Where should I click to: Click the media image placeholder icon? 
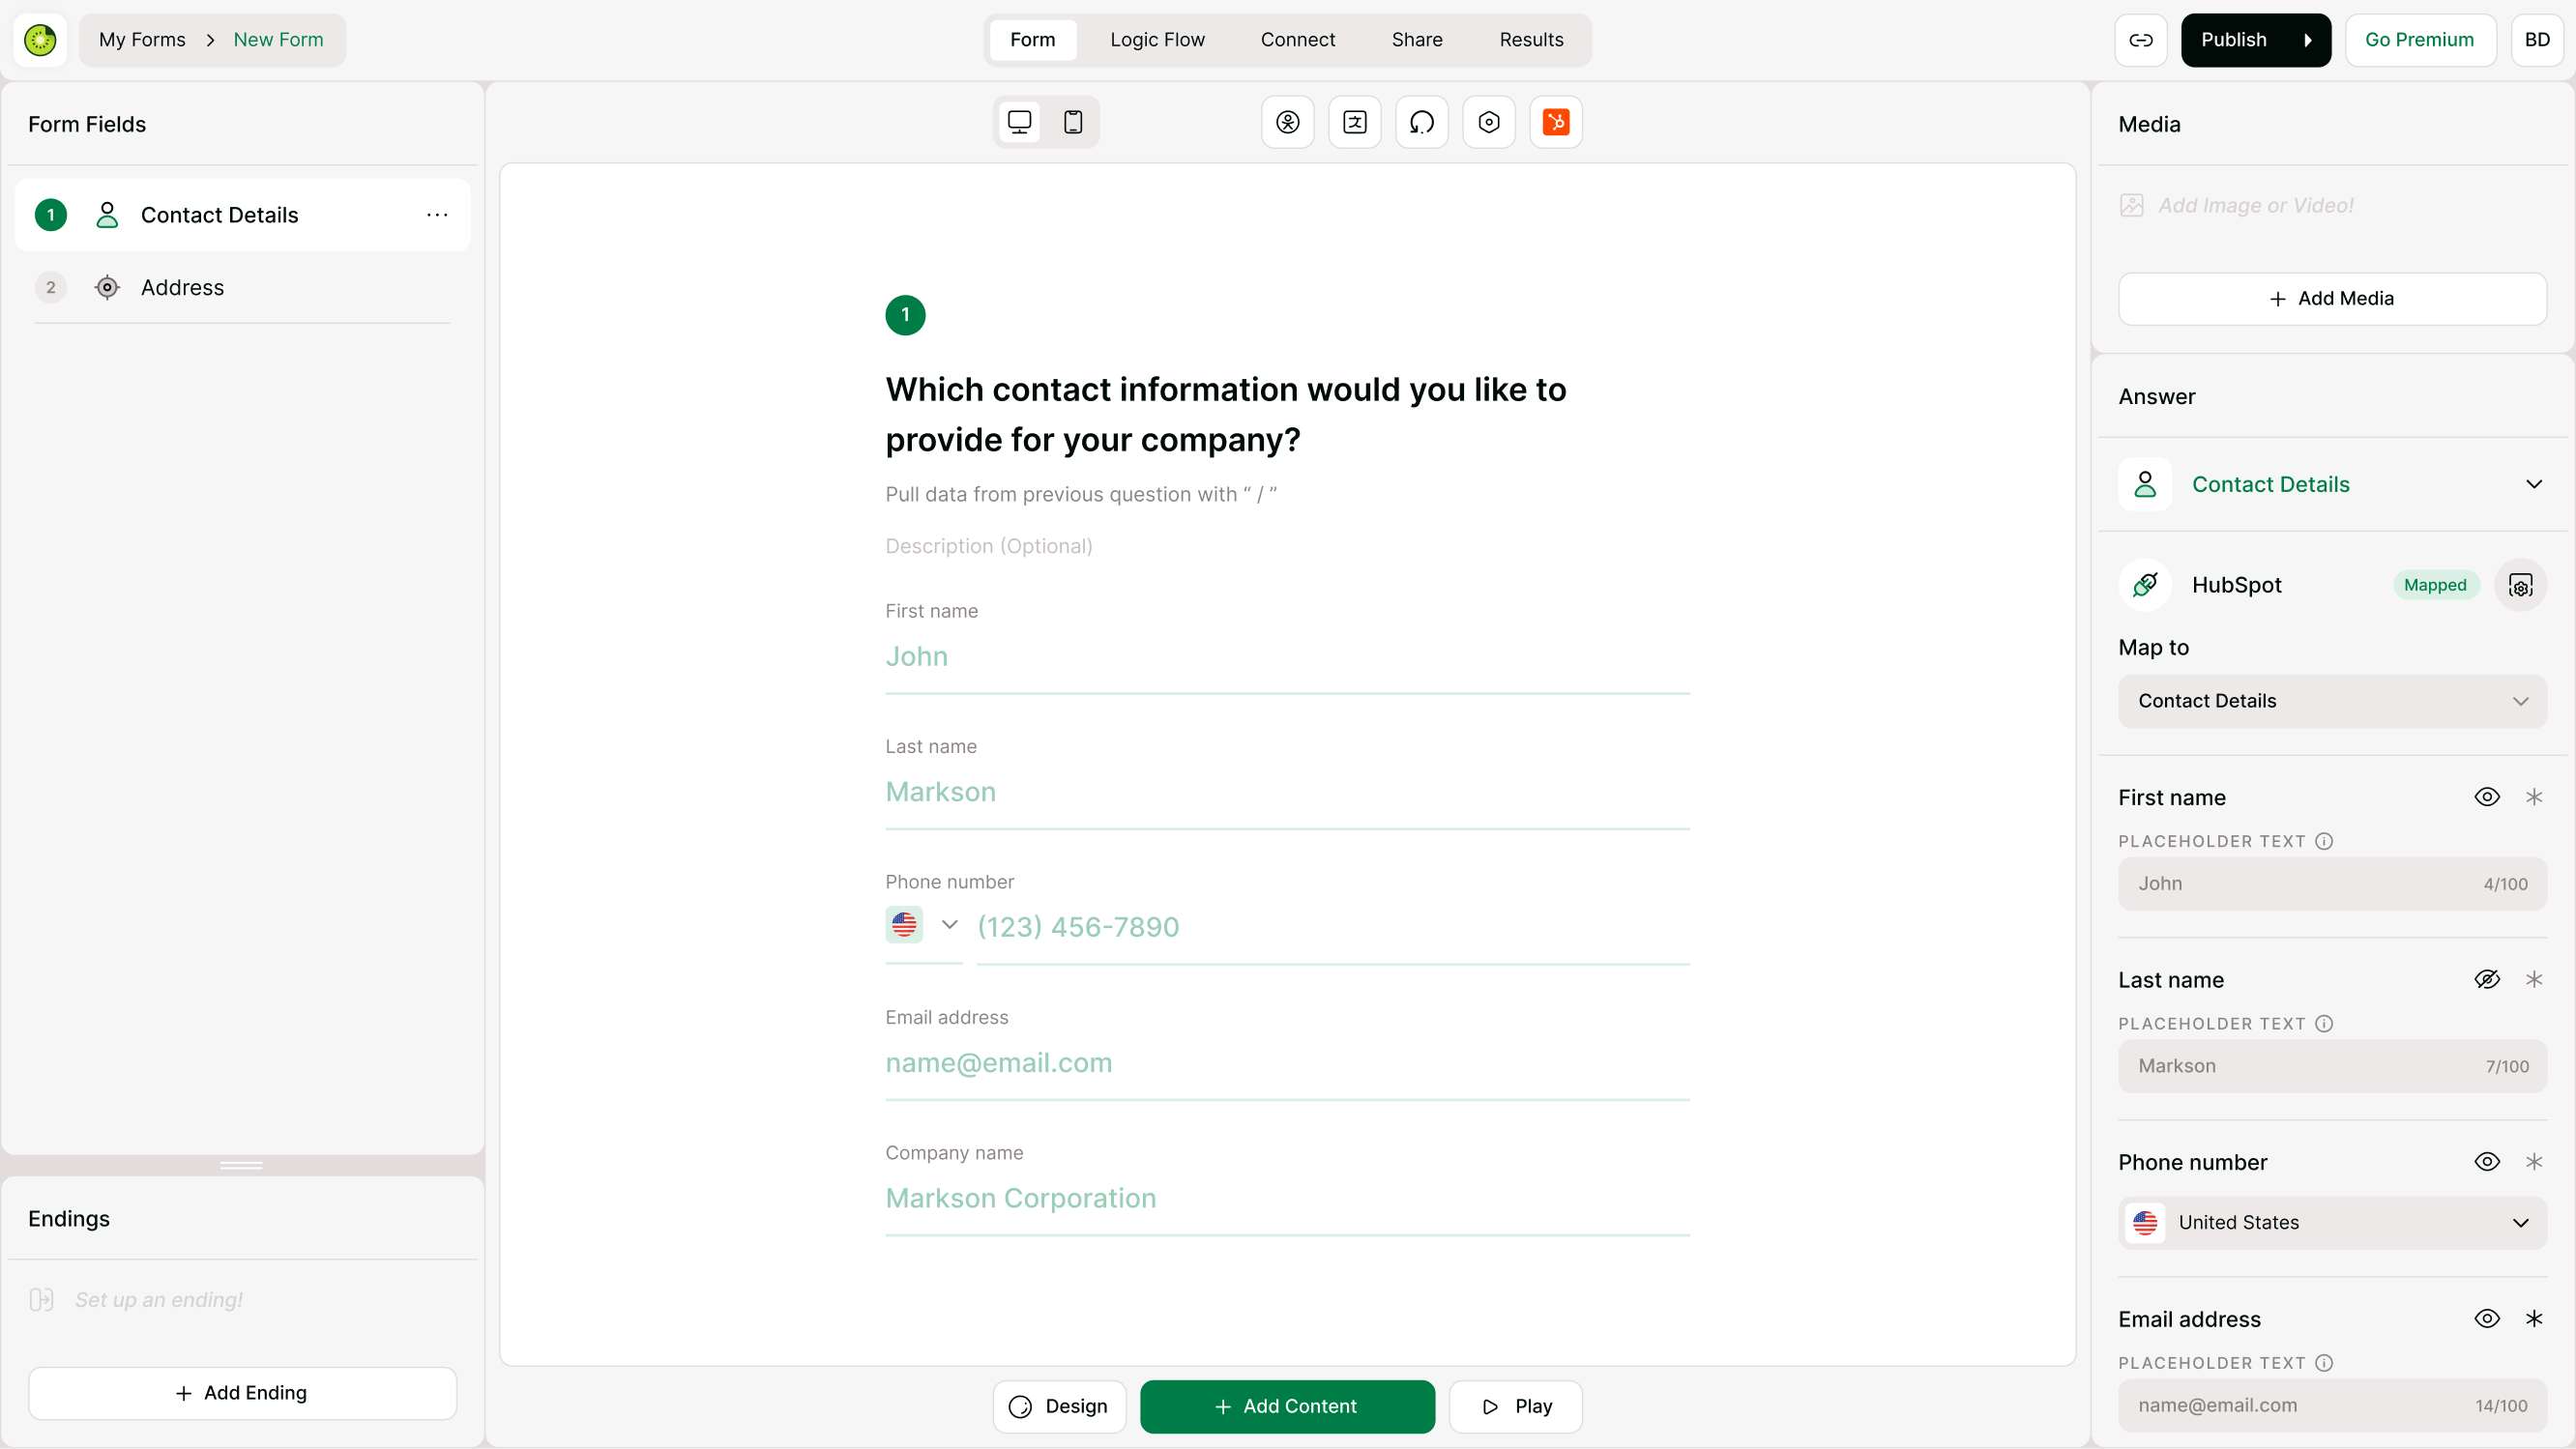pos(2131,206)
